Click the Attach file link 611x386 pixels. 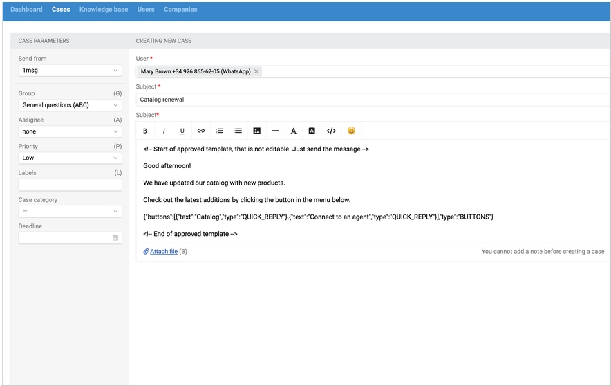point(163,252)
